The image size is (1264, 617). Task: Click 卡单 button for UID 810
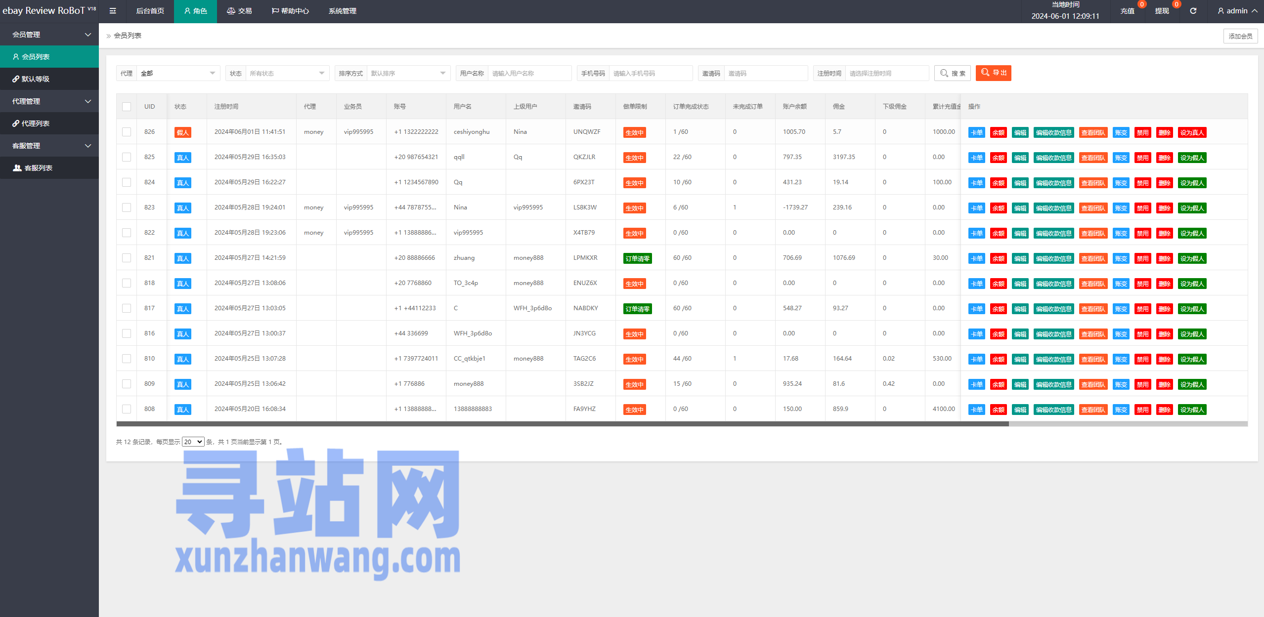(977, 359)
